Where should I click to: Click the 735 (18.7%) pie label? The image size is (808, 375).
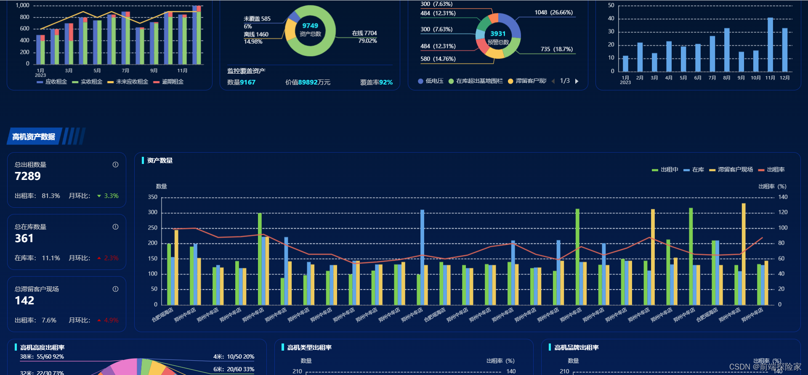[x=557, y=49]
